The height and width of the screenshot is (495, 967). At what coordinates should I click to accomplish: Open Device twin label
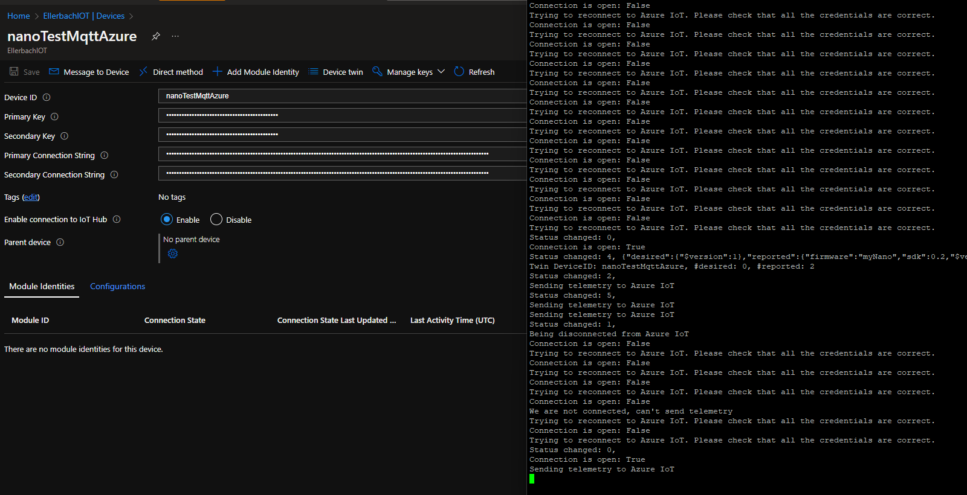coord(343,72)
